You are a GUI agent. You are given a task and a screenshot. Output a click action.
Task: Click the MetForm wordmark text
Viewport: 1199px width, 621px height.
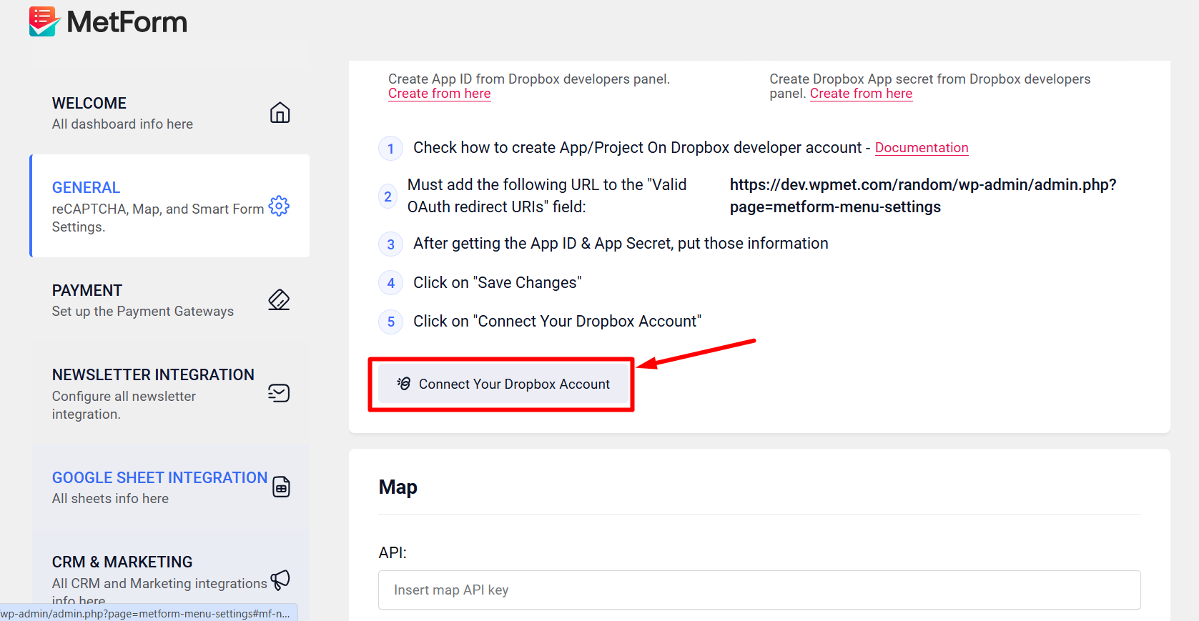tap(127, 22)
